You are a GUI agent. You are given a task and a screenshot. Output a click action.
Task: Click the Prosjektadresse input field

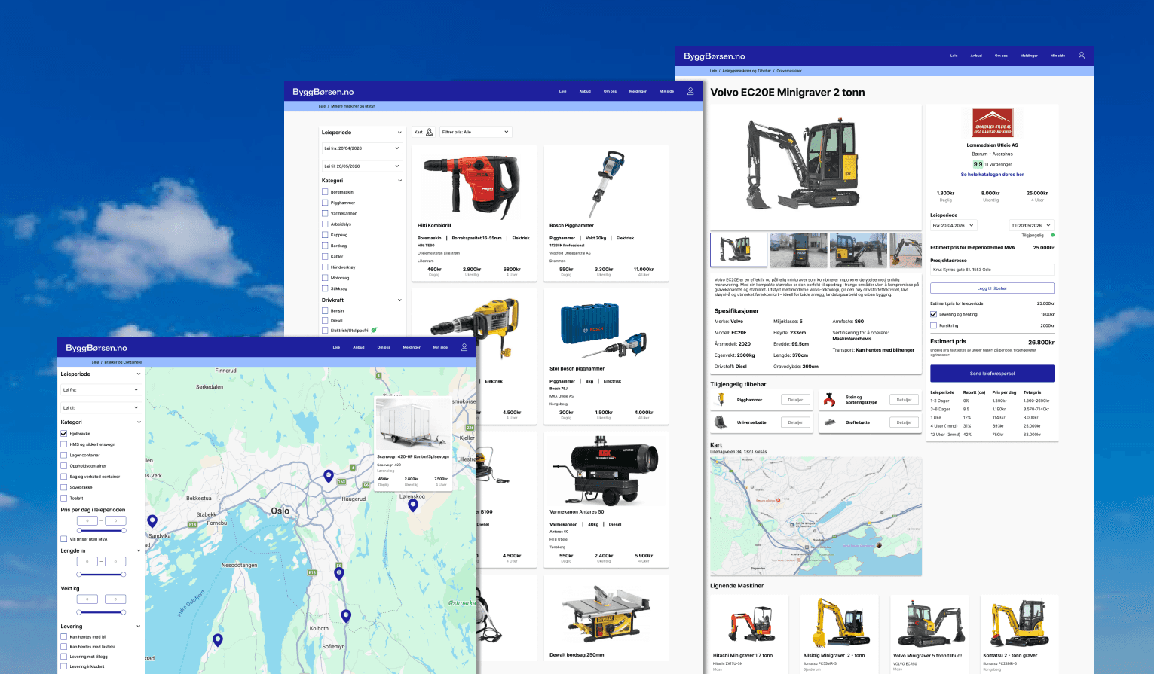(x=992, y=270)
